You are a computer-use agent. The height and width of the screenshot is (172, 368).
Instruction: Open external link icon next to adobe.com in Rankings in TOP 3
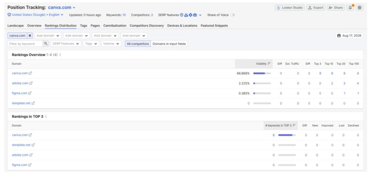pos(31,155)
